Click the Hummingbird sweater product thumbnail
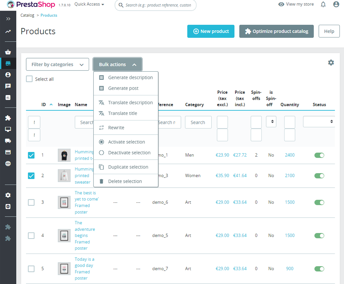 (64, 176)
